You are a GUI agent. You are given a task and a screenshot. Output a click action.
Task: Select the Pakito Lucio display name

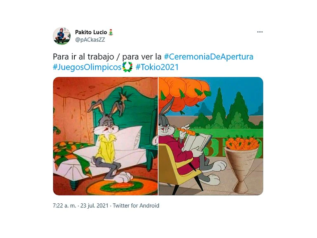click(x=91, y=32)
